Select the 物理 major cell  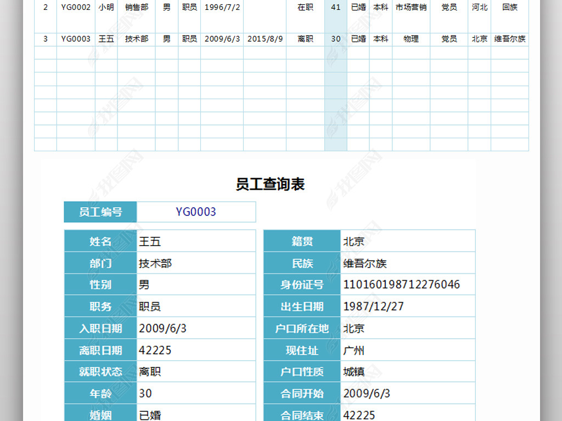(411, 39)
